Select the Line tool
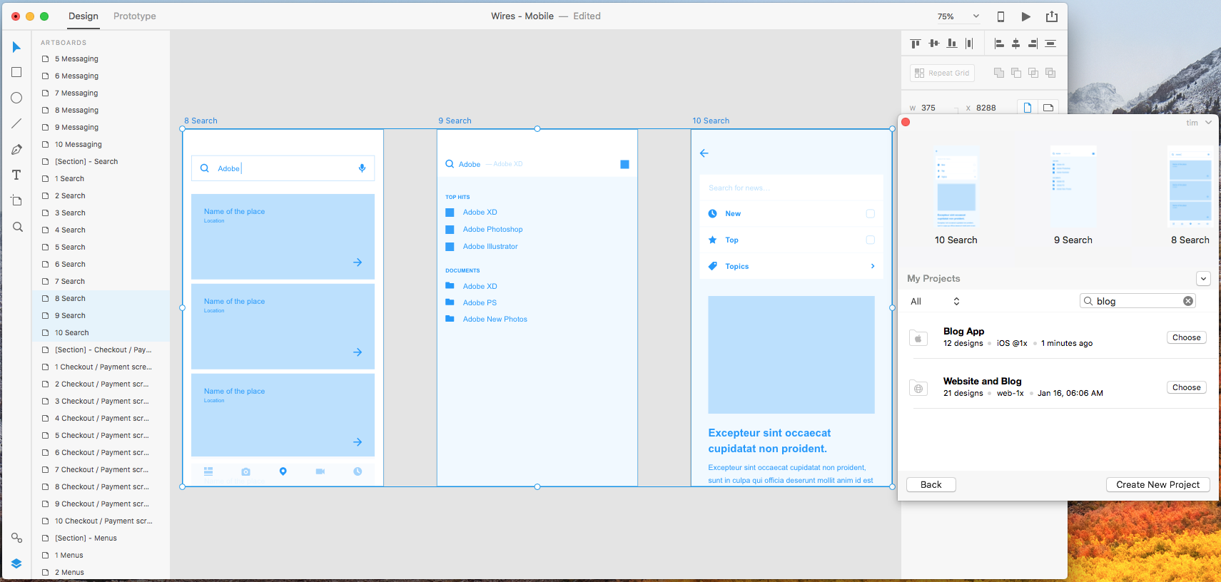1221x582 pixels. click(16, 123)
